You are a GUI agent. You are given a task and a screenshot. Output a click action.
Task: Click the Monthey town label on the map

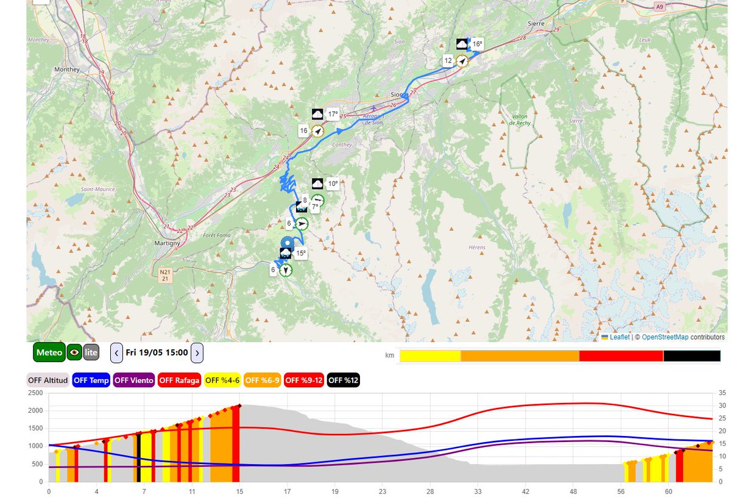point(67,70)
